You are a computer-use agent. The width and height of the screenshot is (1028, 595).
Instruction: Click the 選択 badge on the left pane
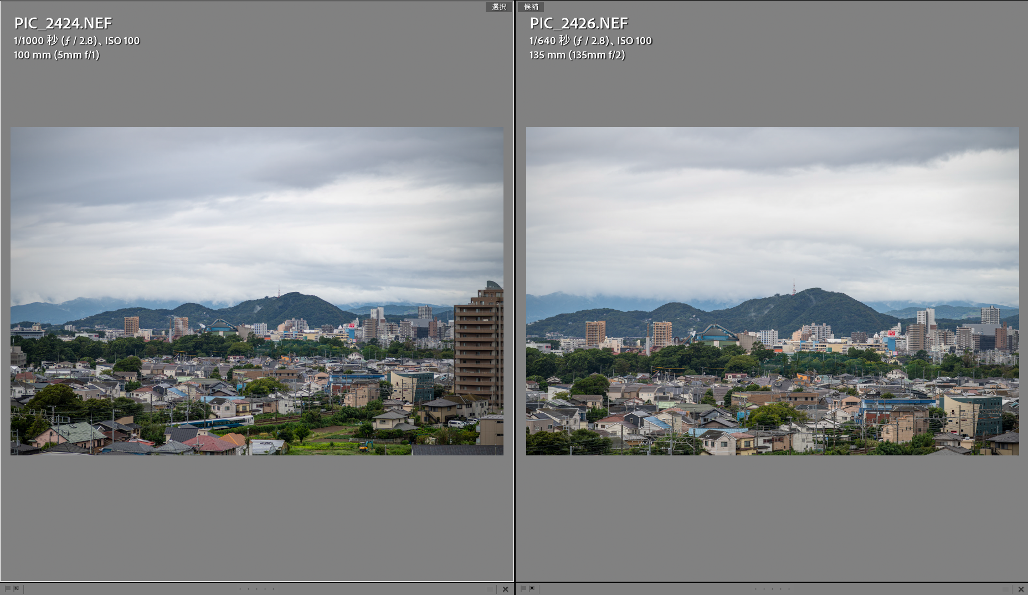point(498,7)
